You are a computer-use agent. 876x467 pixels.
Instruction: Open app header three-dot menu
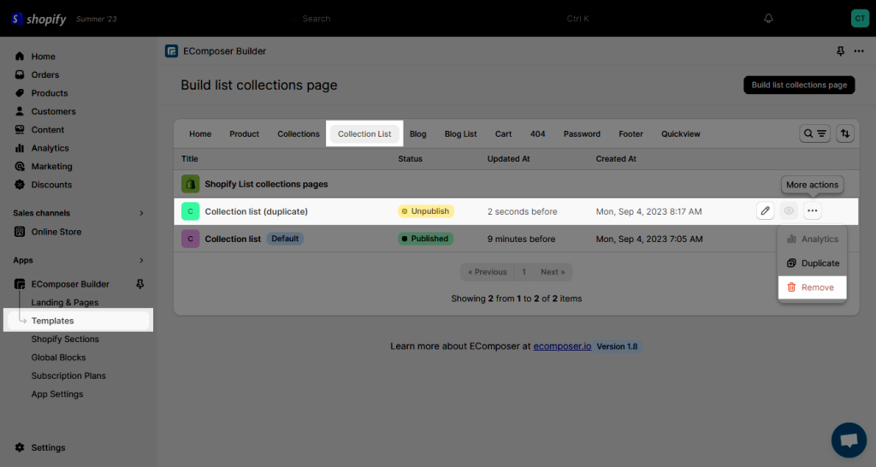pyautogui.click(x=859, y=51)
